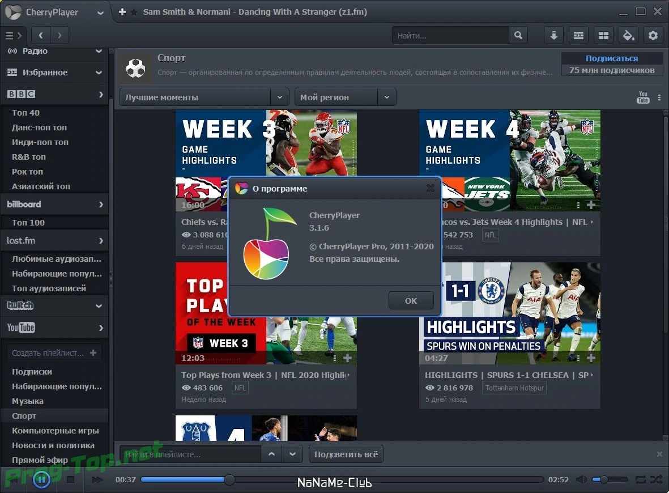
Task: Switch to list view layout icon
Action: point(578,36)
